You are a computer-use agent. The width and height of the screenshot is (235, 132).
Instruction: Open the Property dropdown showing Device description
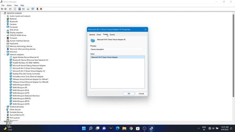point(117,49)
